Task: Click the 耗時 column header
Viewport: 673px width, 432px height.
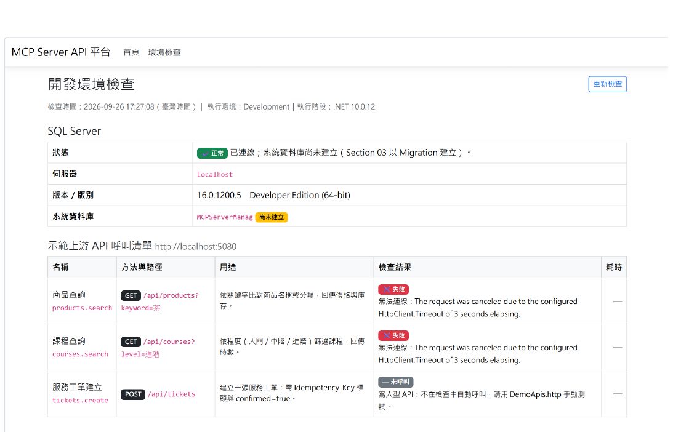Action: (x=614, y=267)
